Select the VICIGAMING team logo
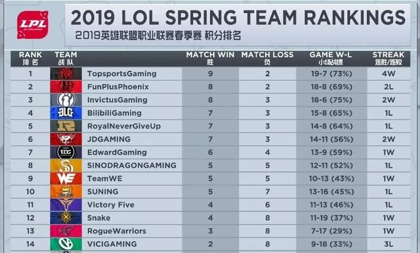Image resolution: width=420 pixels, height=253 pixels. 66,244
